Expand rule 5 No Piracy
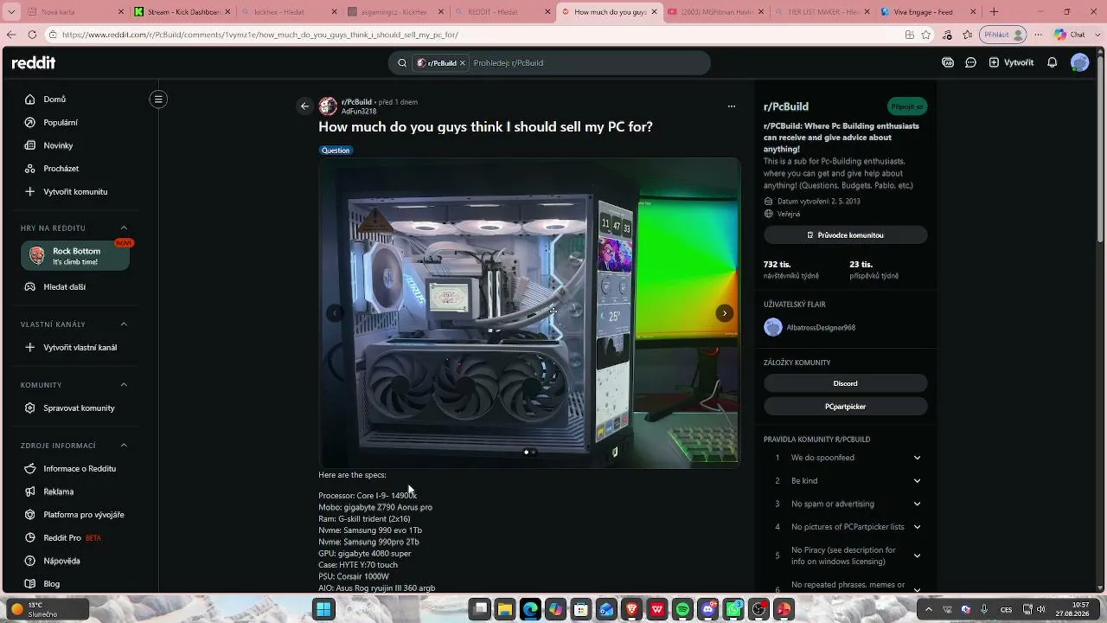 point(918,556)
